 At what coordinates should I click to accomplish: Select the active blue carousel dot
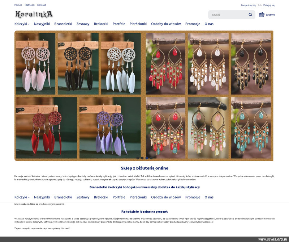(x=147, y=158)
